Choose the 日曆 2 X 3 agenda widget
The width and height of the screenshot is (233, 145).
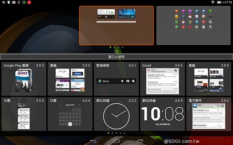click(x=24, y=114)
